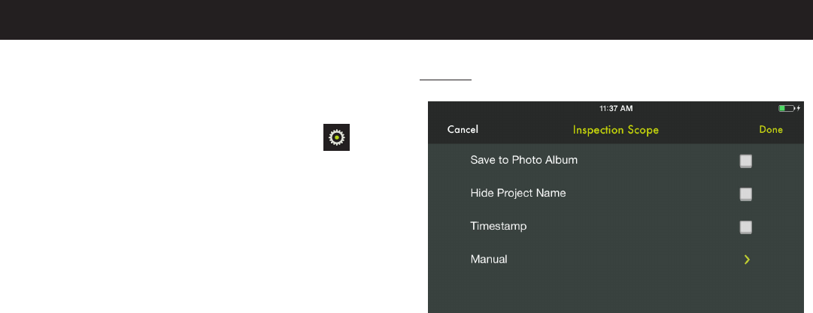Tap the dark navigation bar beside Cancel
The width and height of the screenshot is (813, 313).
523,129
